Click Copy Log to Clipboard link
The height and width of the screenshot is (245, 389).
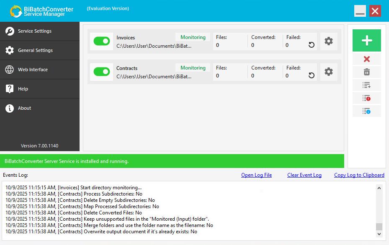[x=359, y=175]
